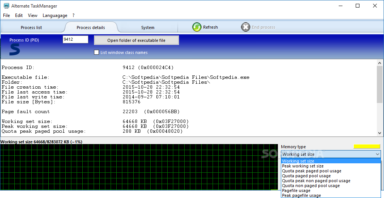The image size is (384, 198).
Task: Click the 'Folder:' row label
Action: pyautogui.click(x=12, y=82)
